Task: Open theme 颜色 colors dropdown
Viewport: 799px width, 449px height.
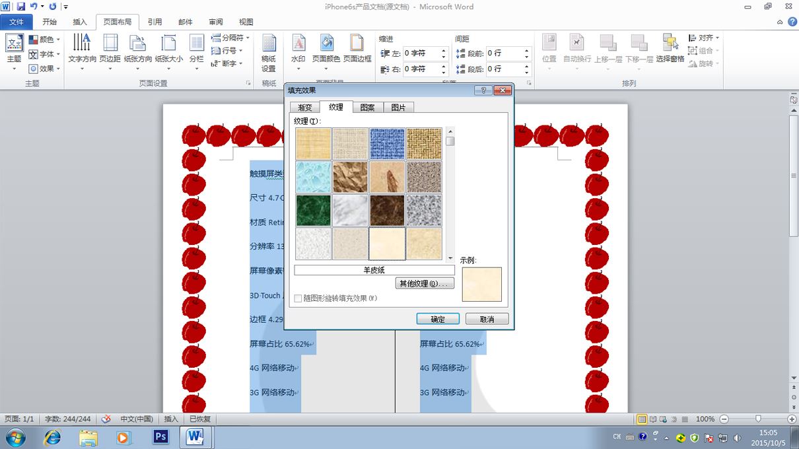Action: point(44,40)
